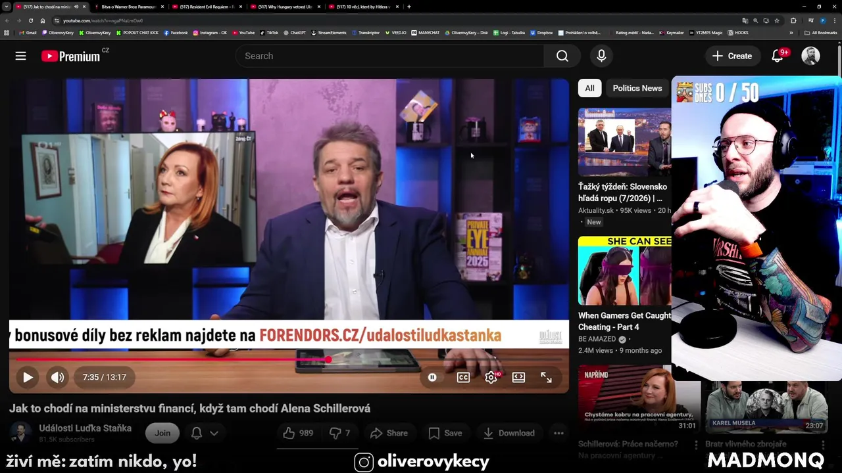Save the video to a playlist
Image resolution: width=842 pixels, height=473 pixels.
pyautogui.click(x=445, y=433)
